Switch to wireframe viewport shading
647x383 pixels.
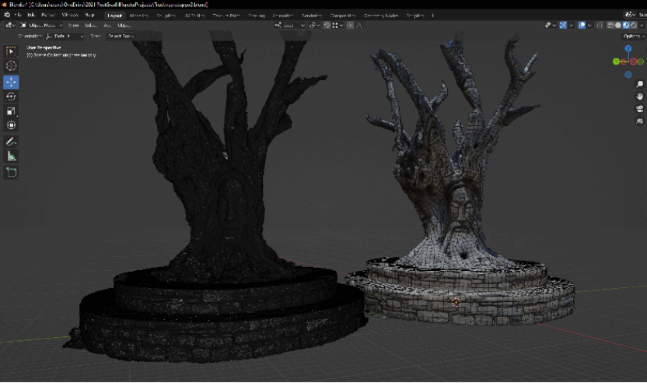[x=610, y=25]
